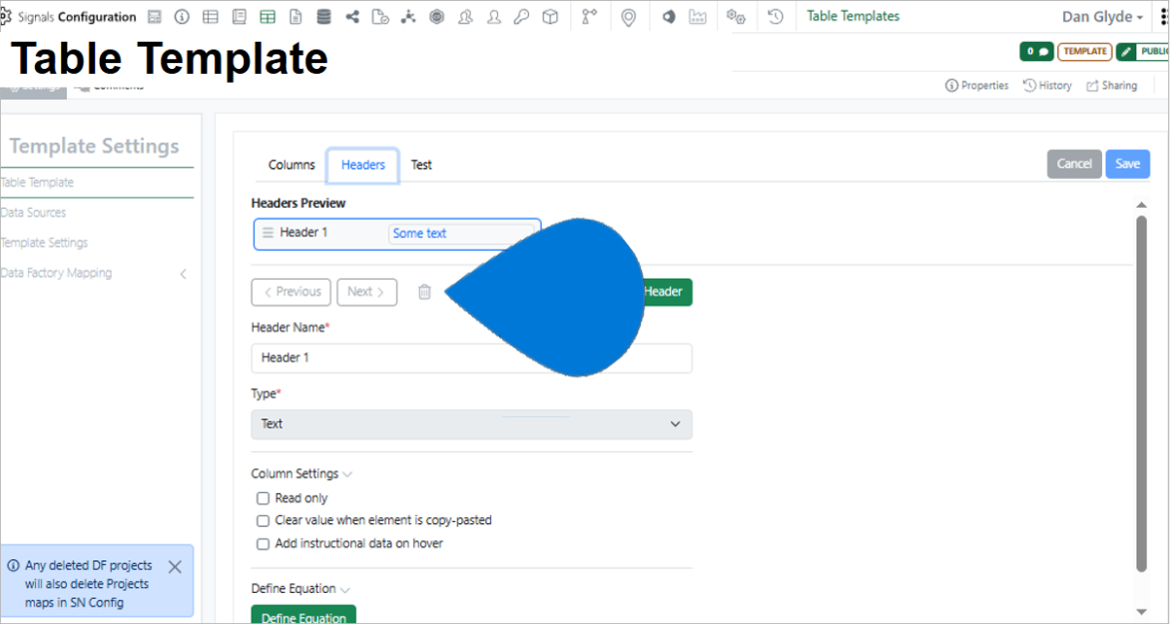This screenshot has width=1170, height=624.
Task: Enable the Read only checkbox
Action: [263, 498]
